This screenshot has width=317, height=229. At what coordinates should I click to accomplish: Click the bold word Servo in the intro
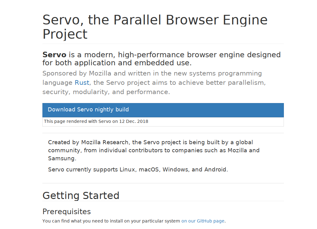pyautogui.click(x=54, y=55)
